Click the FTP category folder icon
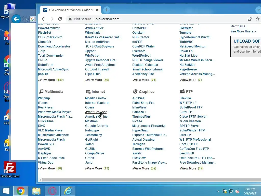This screenshot has width=261, height=196. [182, 91]
